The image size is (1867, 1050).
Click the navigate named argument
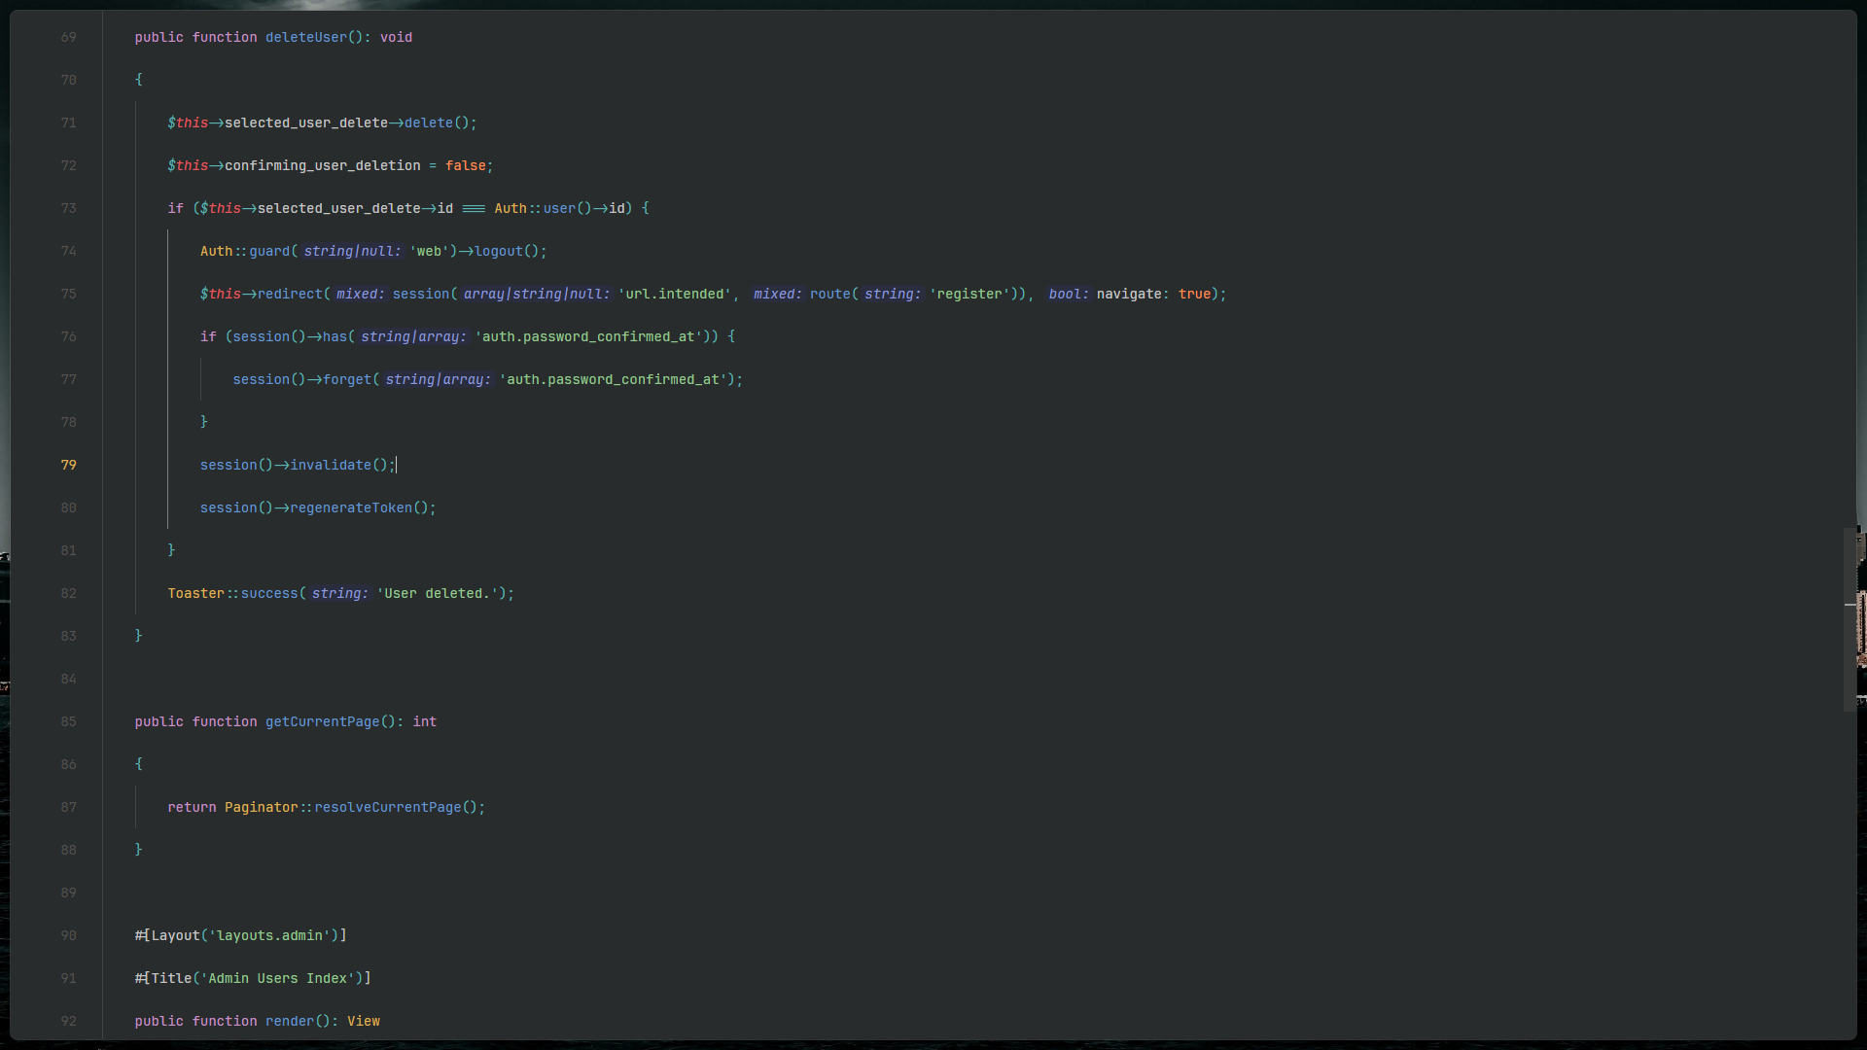1128,294
